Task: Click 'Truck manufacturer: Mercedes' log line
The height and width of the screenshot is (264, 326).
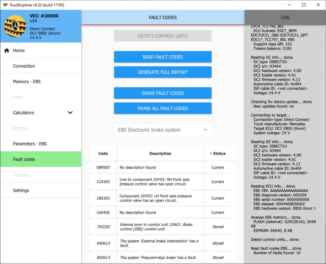Action: click(x=279, y=124)
